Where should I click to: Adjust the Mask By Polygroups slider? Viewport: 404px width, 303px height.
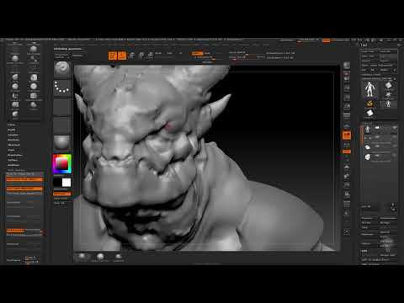[x=24, y=174]
